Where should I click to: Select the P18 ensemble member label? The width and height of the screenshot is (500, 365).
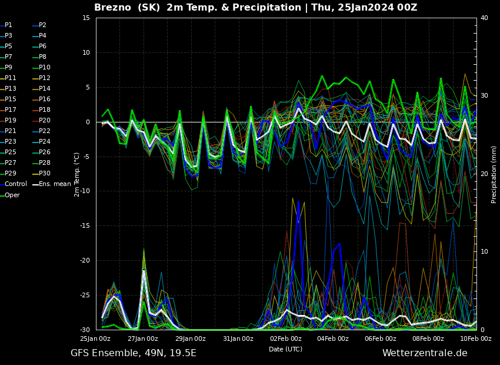45,110
